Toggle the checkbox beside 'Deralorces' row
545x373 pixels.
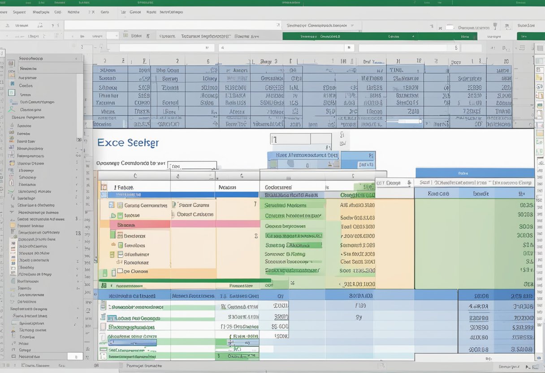pos(120,235)
